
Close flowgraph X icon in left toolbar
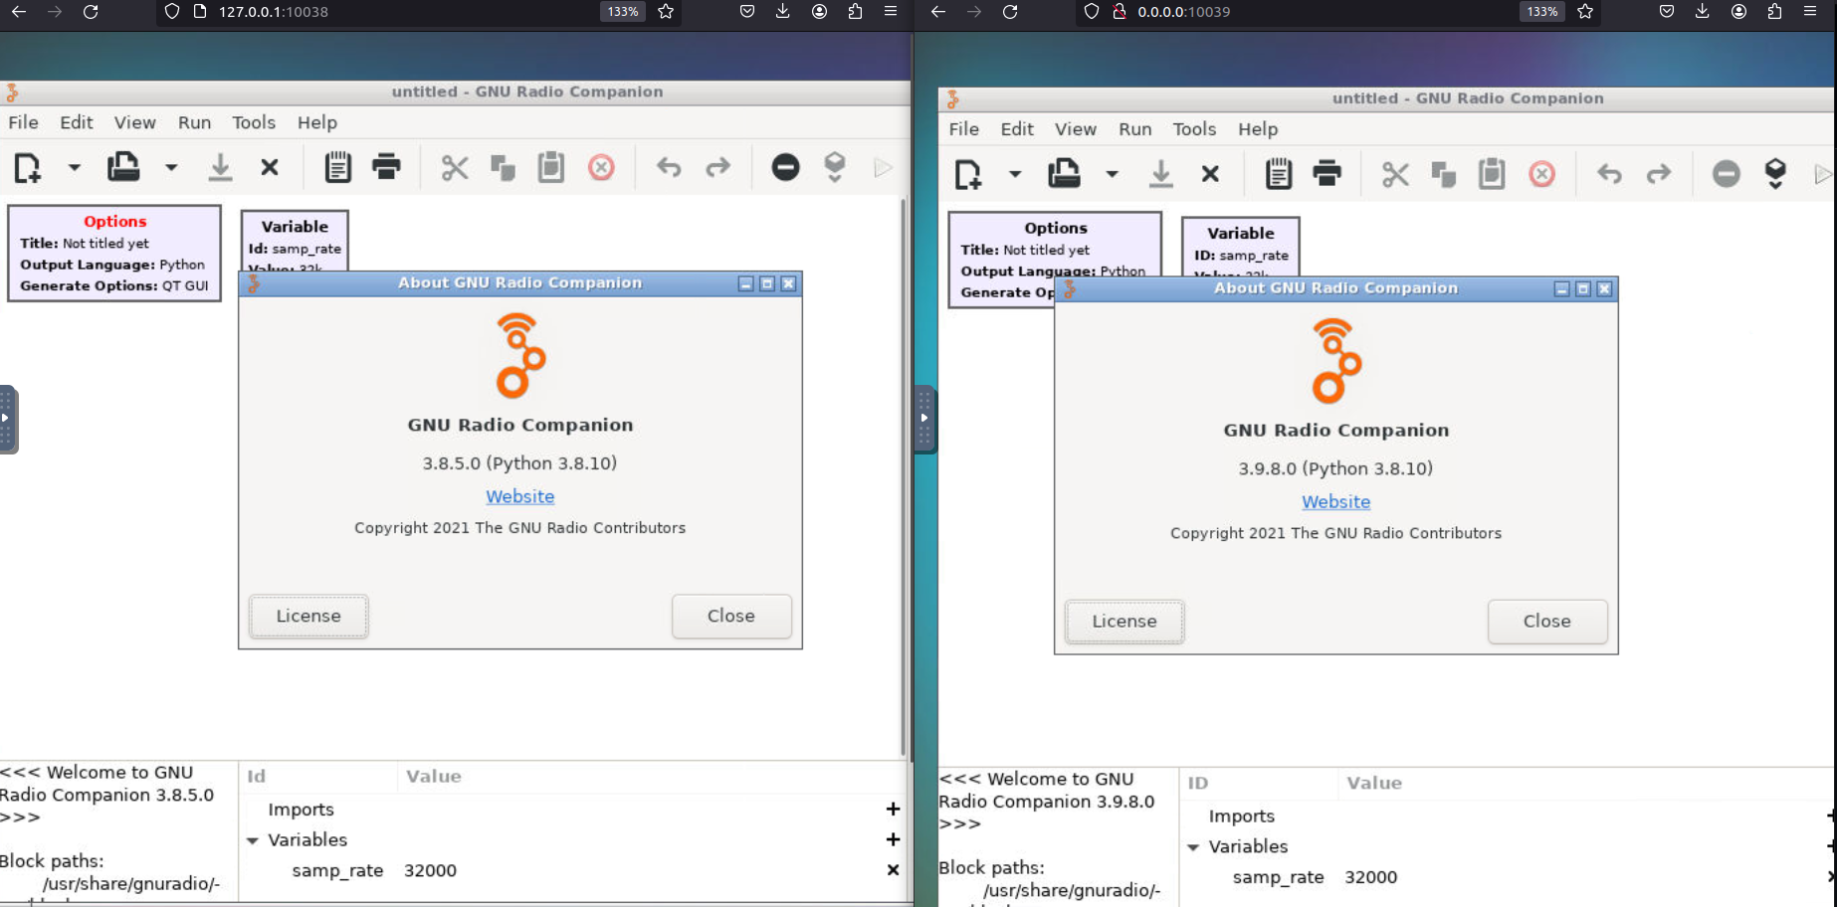[270, 167]
